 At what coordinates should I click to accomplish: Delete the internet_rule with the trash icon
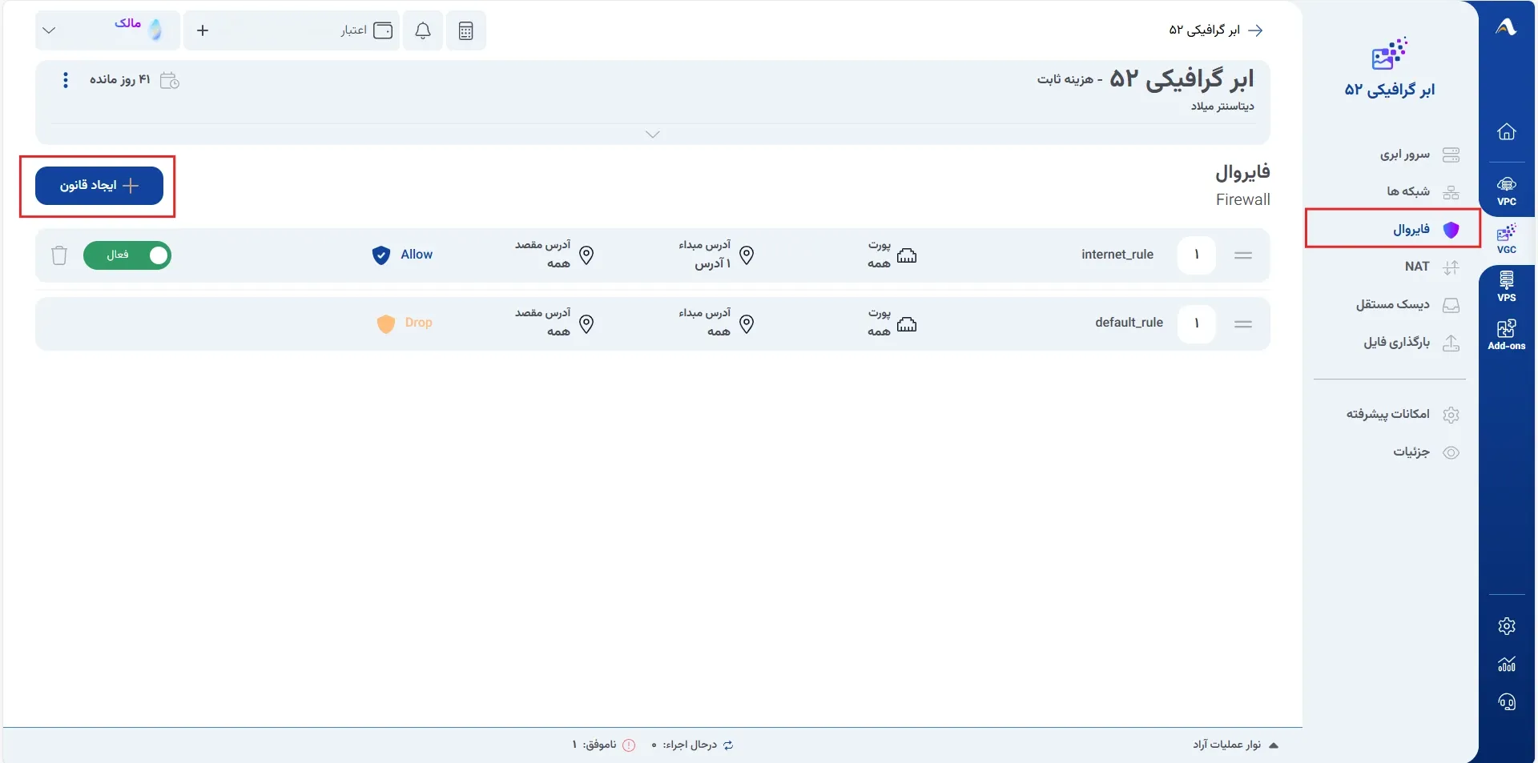(x=59, y=255)
